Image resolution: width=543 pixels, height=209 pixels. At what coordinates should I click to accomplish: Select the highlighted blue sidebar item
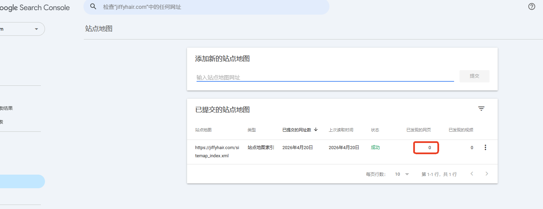point(20,181)
